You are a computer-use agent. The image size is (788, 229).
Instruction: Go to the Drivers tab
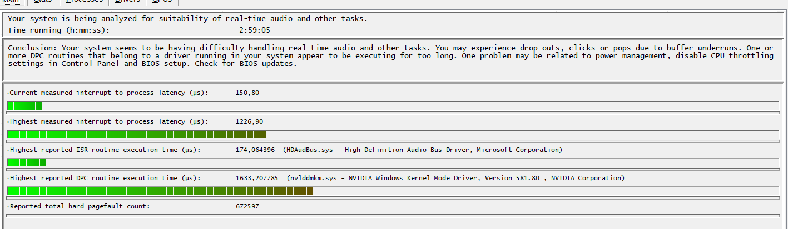coord(127,2)
